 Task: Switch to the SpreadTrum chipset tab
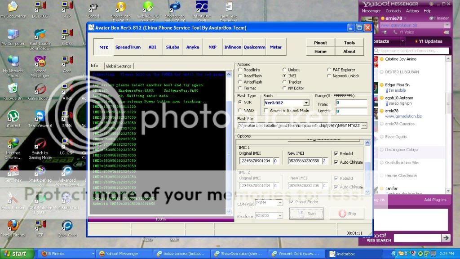tap(127, 47)
